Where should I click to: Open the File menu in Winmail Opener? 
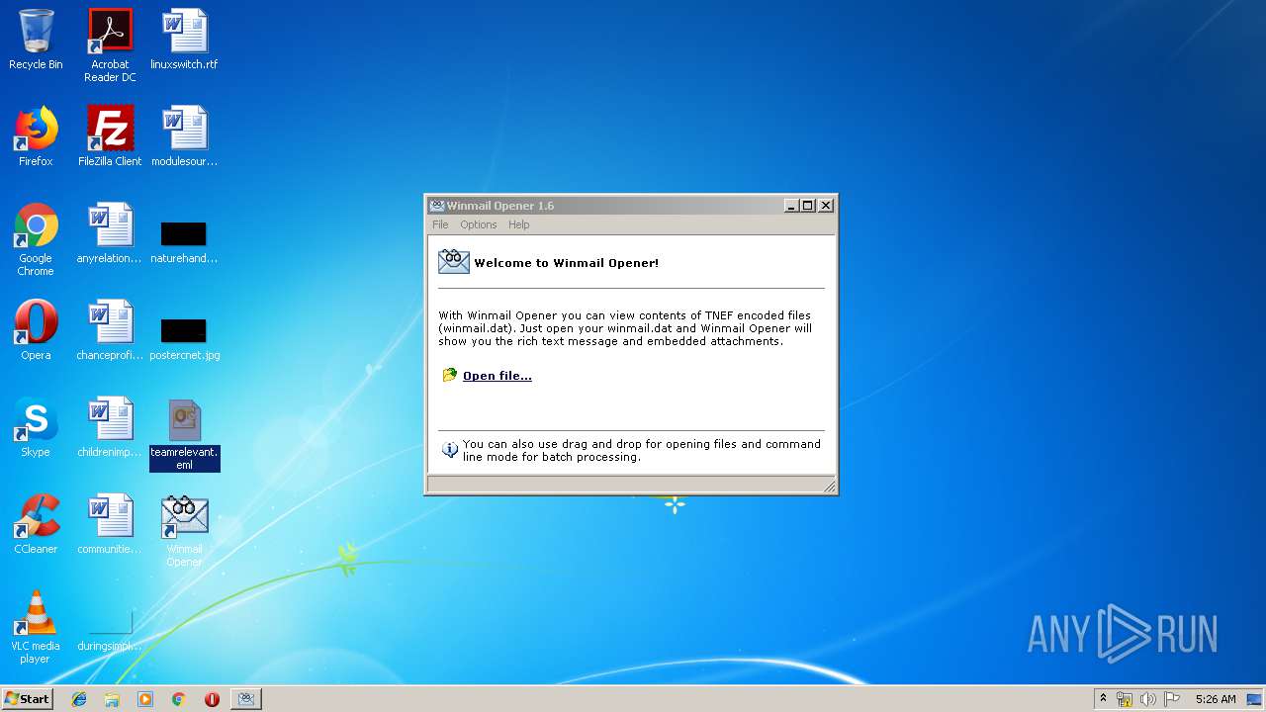[440, 224]
